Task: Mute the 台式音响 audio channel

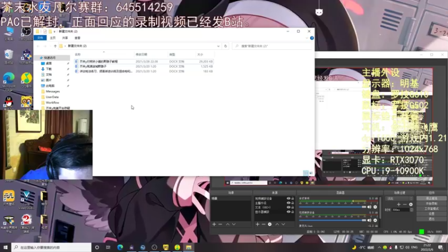Action: (370, 207)
